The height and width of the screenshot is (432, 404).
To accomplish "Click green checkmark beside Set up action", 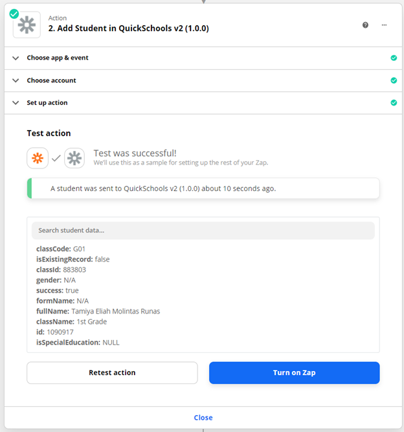I will [394, 103].
